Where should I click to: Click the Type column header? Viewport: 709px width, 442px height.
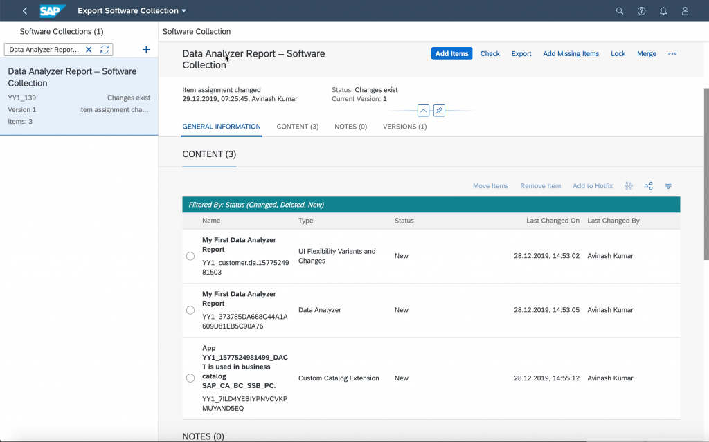coord(305,221)
